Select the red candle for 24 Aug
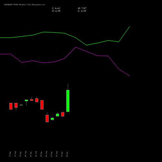The height and width of the screenshot is (162, 162). point(37,100)
